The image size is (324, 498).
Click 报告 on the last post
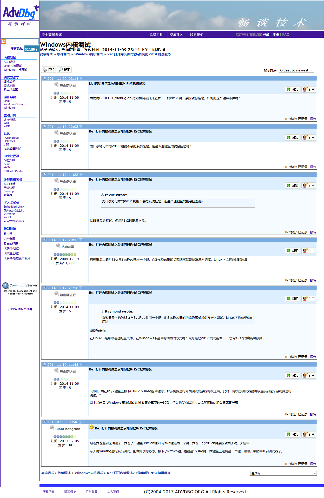(313, 464)
